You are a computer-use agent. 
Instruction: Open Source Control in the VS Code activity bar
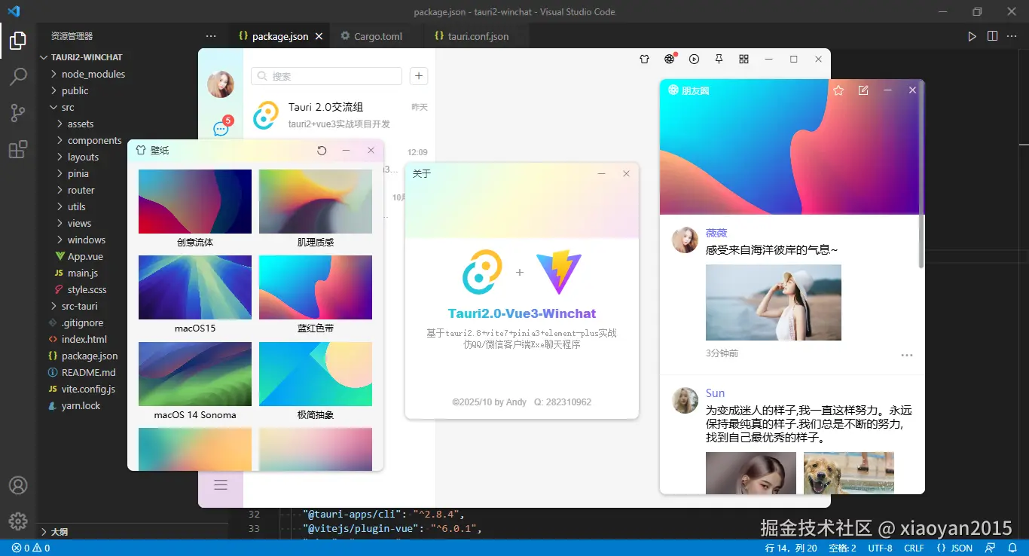pos(18,112)
